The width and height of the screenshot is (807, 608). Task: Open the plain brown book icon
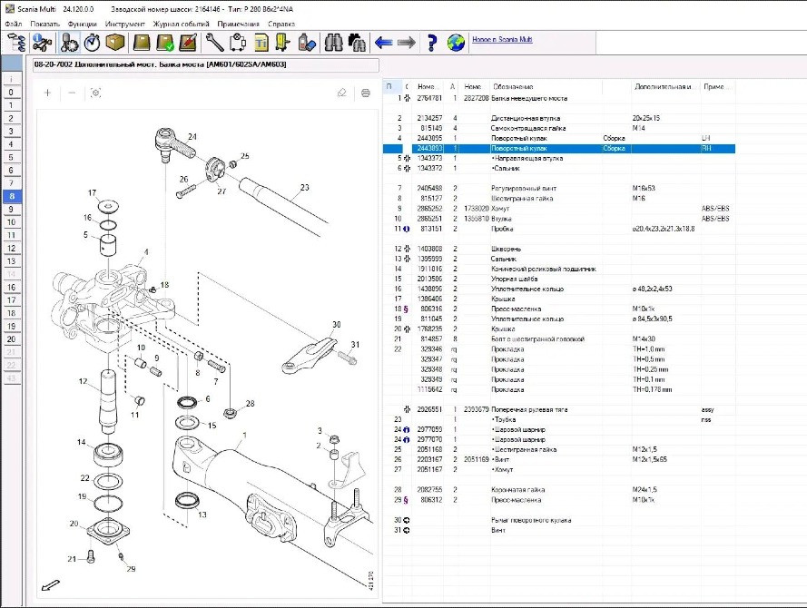click(x=142, y=42)
